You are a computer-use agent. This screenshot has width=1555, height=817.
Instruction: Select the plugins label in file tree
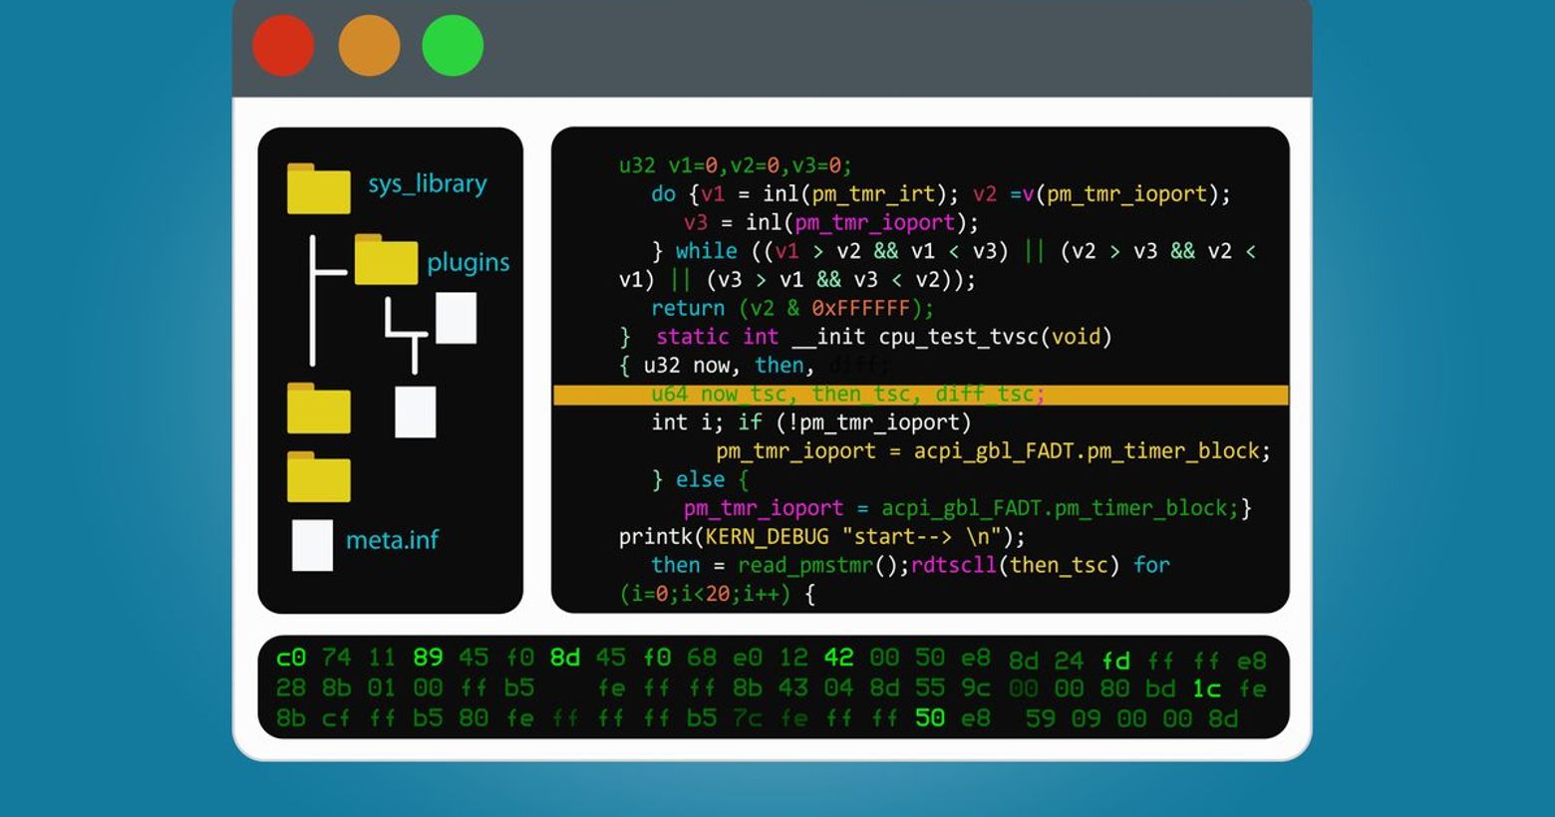click(x=467, y=262)
